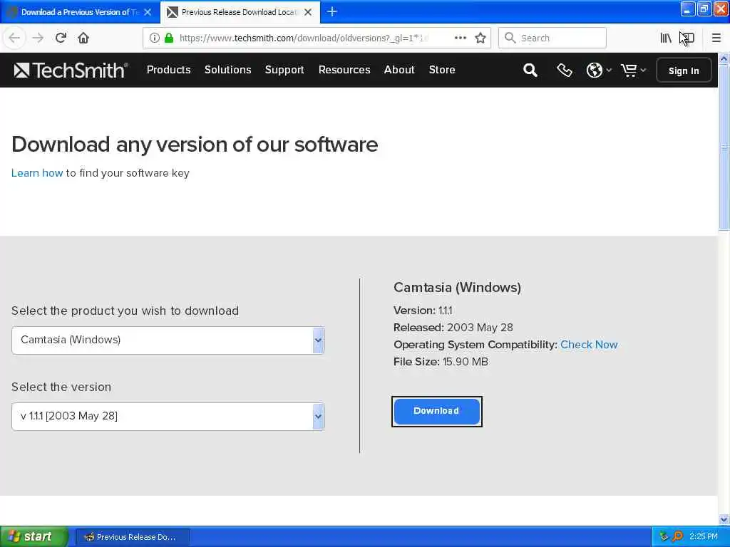730x547 pixels.
Task: Expand the v 1.1.1 version dropdown
Action: point(168,416)
